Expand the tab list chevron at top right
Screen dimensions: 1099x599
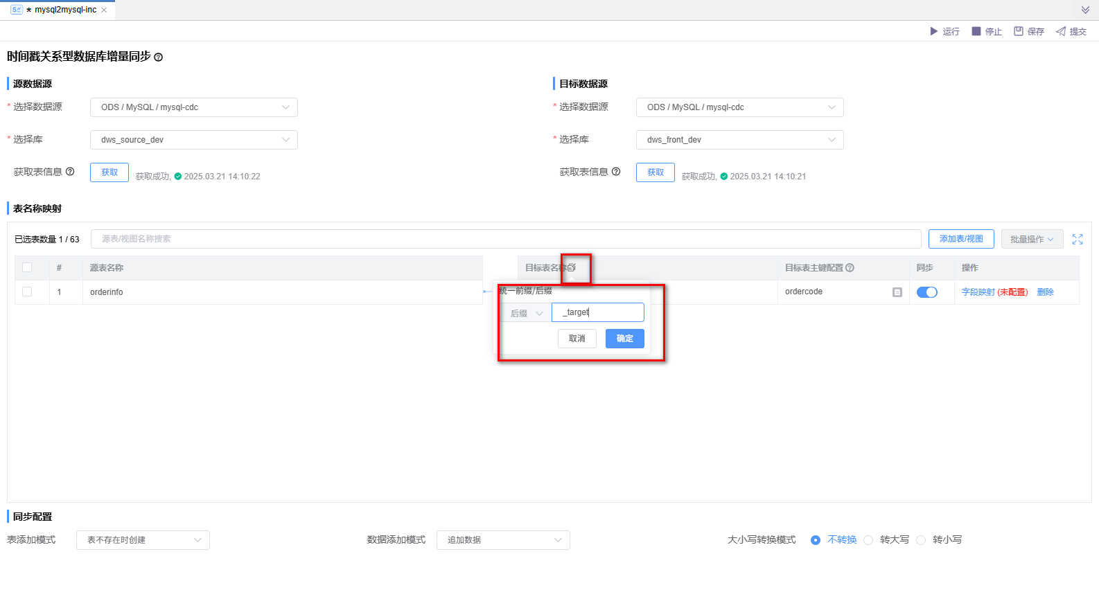point(1085,10)
